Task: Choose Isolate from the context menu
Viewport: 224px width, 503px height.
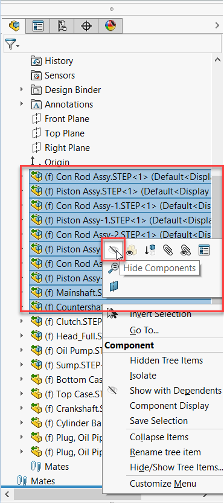Action: [143, 376]
